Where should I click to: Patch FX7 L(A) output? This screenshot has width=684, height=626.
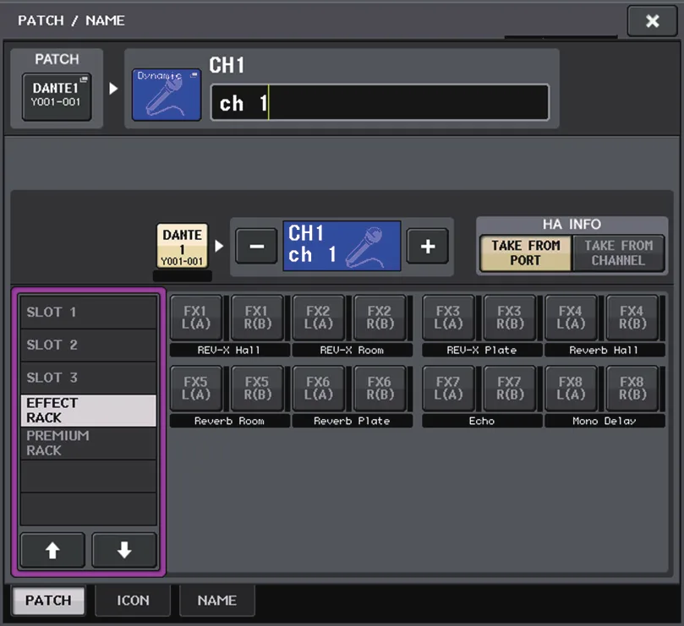(448, 389)
